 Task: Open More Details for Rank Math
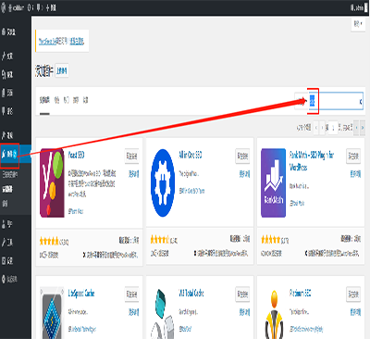pos(355,174)
